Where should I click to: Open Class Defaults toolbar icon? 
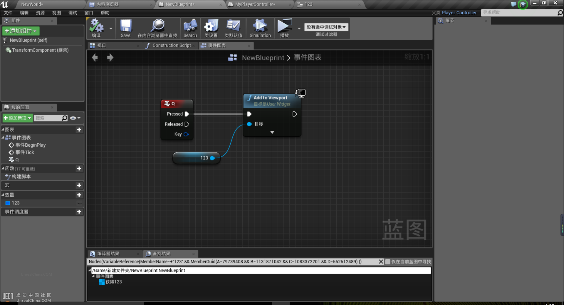tap(233, 28)
